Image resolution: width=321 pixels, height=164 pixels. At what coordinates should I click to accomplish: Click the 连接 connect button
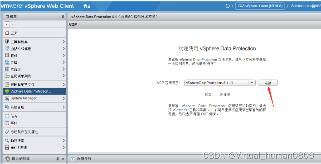[268, 83]
